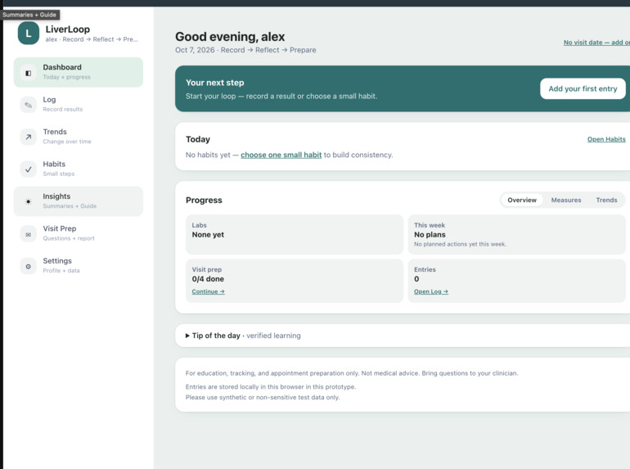This screenshot has width=630, height=469.
Task: Click the Add your first entry button
Action: pos(583,89)
